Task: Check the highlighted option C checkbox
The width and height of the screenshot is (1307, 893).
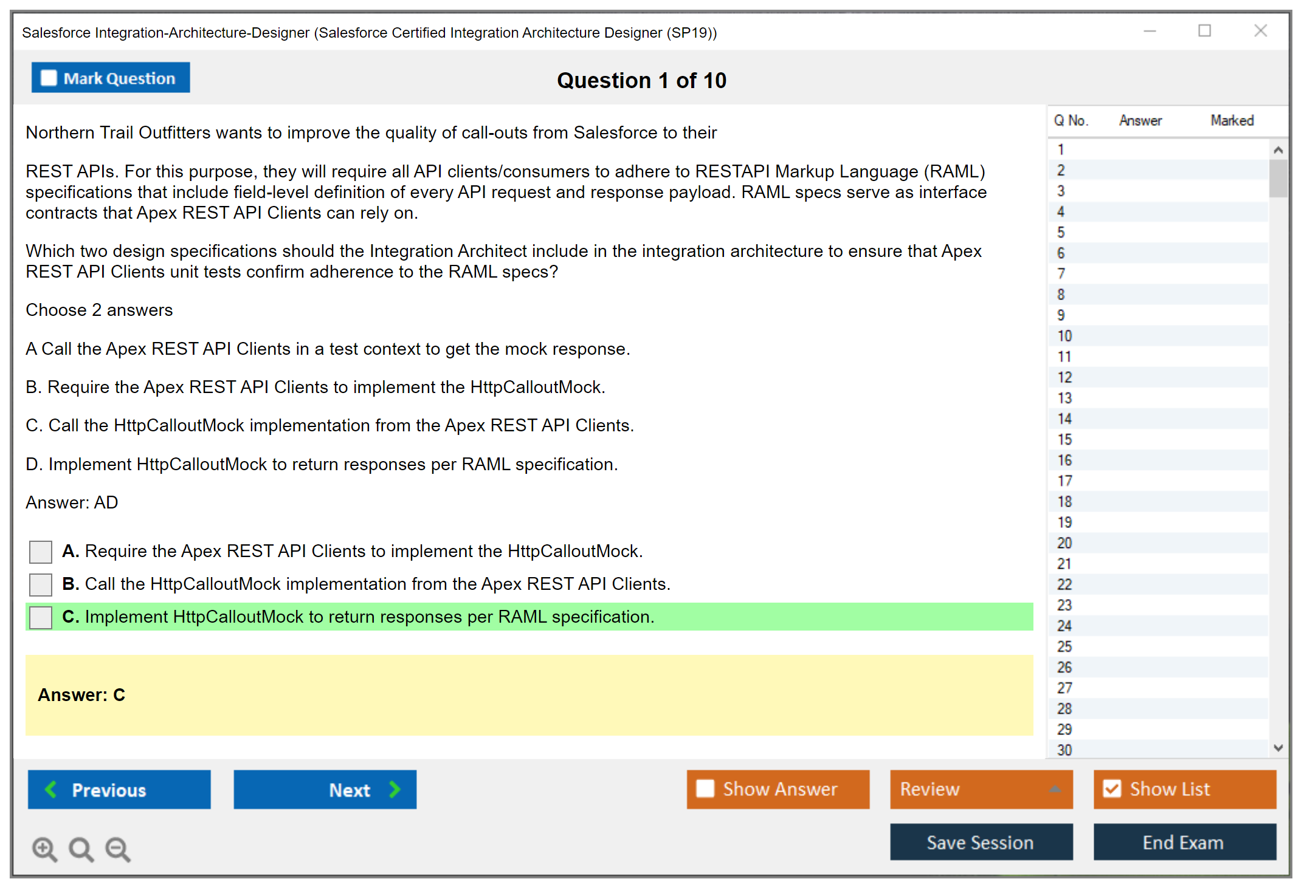Action: tap(41, 617)
